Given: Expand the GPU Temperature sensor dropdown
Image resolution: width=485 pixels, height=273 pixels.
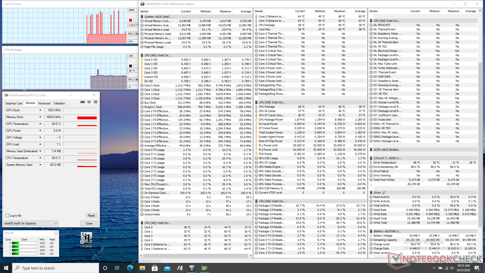Looking at the screenshot, I should pos(40,124).
